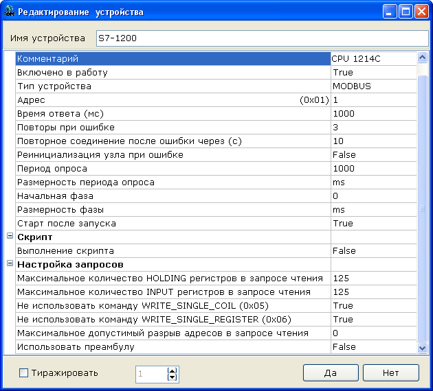
Task: Cancel with the Нет button
Action: point(391,372)
